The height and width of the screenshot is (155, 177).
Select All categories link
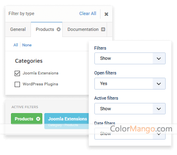click(x=16, y=45)
